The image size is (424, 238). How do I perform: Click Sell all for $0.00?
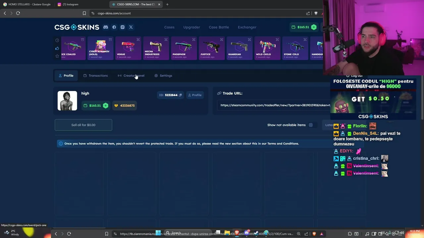83,125
